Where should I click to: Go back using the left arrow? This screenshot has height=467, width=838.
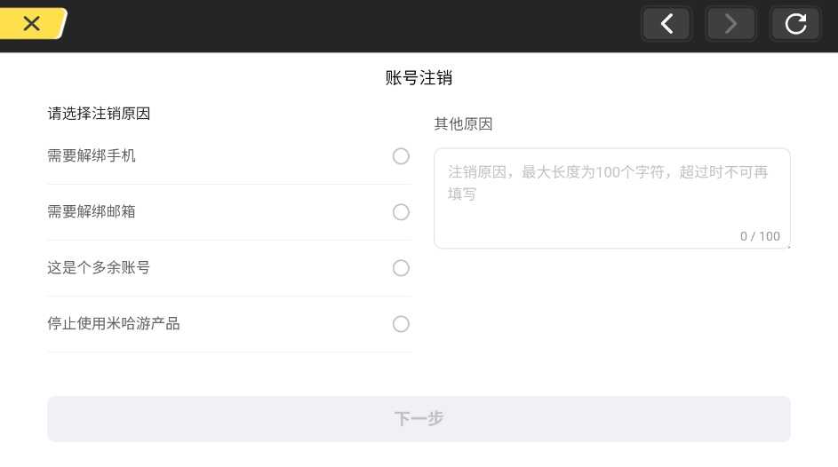point(666,24)
